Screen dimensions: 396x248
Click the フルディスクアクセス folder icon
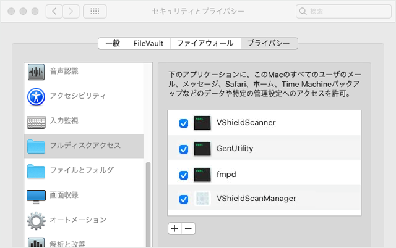(x=36, y=146)
